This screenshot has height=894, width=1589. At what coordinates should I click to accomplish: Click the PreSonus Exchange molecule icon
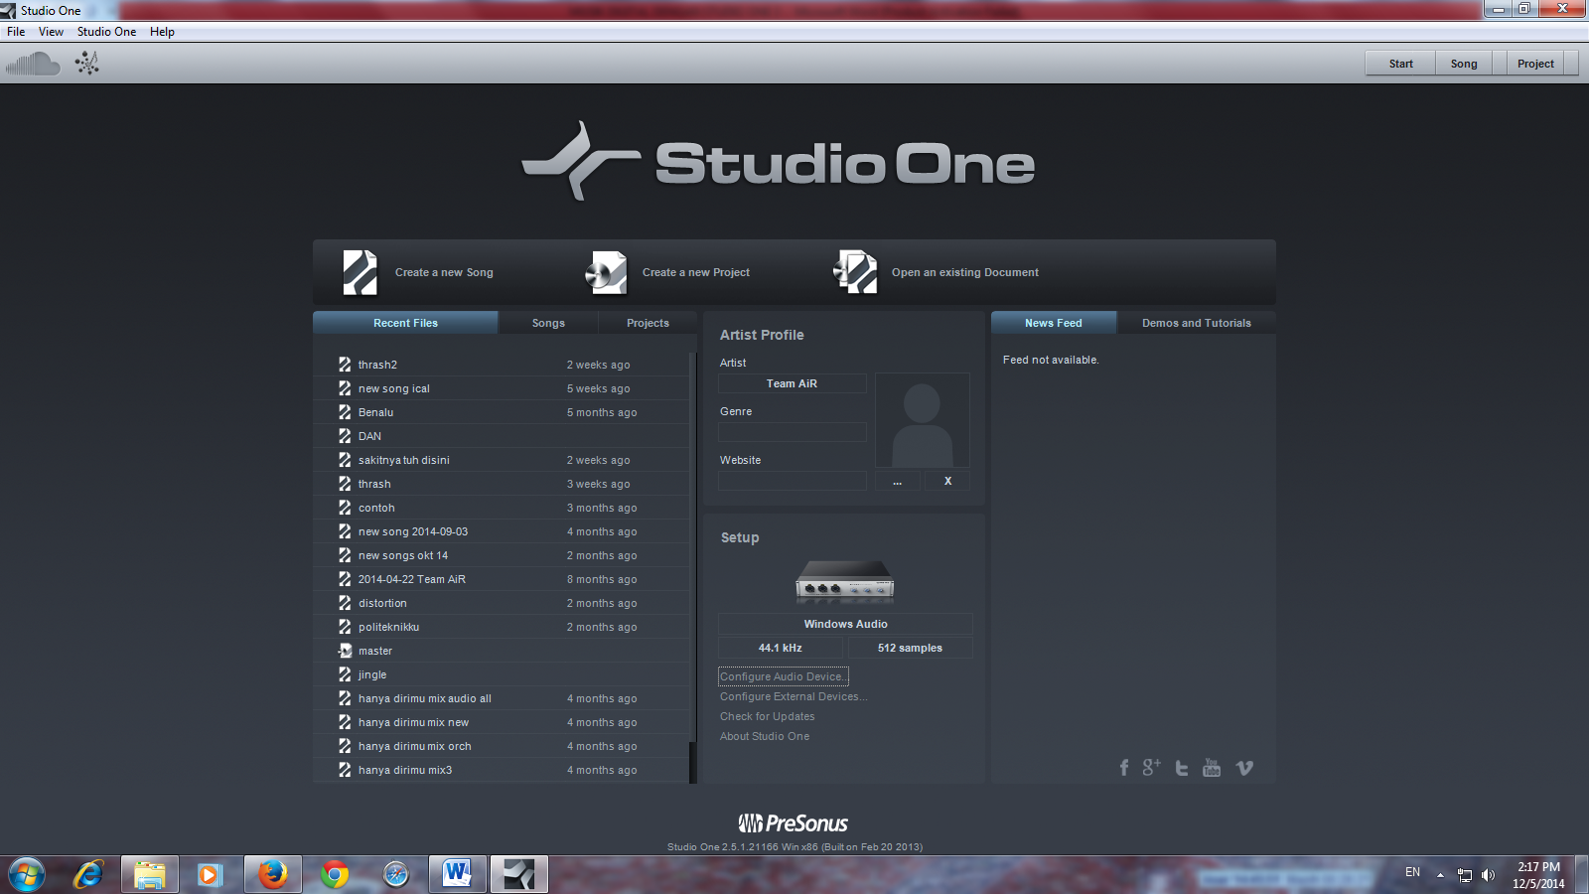point(87,64)
